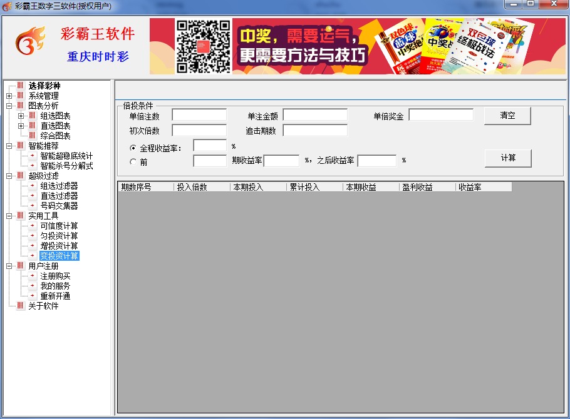Click the arrow icon beside 注册购买
570x419 pixels.
[33, 276]
